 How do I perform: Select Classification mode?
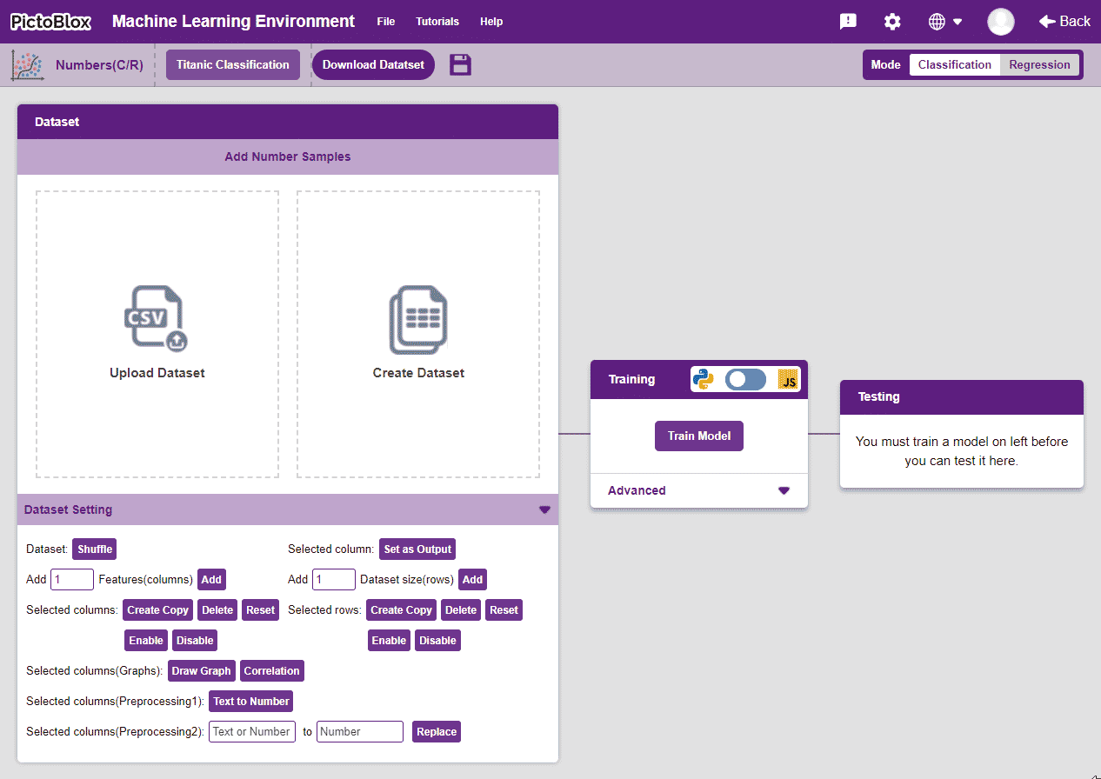[x=954, y=64]
